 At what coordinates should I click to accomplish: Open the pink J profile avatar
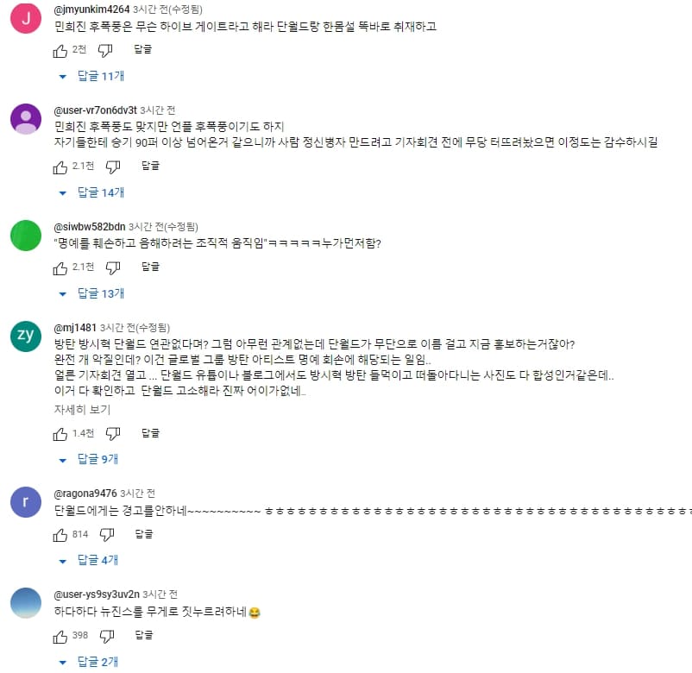pyautogui.click(x=26, y=18)
